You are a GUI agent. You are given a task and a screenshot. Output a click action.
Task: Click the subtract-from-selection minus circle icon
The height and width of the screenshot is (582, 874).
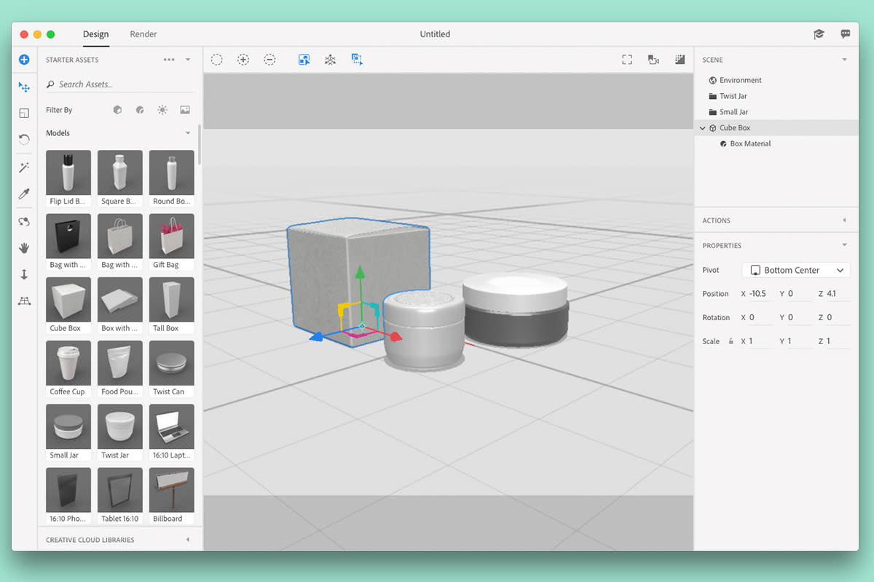pyautogui.click(x=269, y=60)
